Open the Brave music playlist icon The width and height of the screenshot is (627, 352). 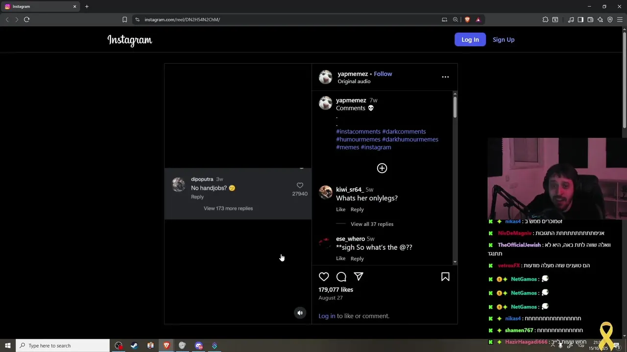(x=571, y=20)
